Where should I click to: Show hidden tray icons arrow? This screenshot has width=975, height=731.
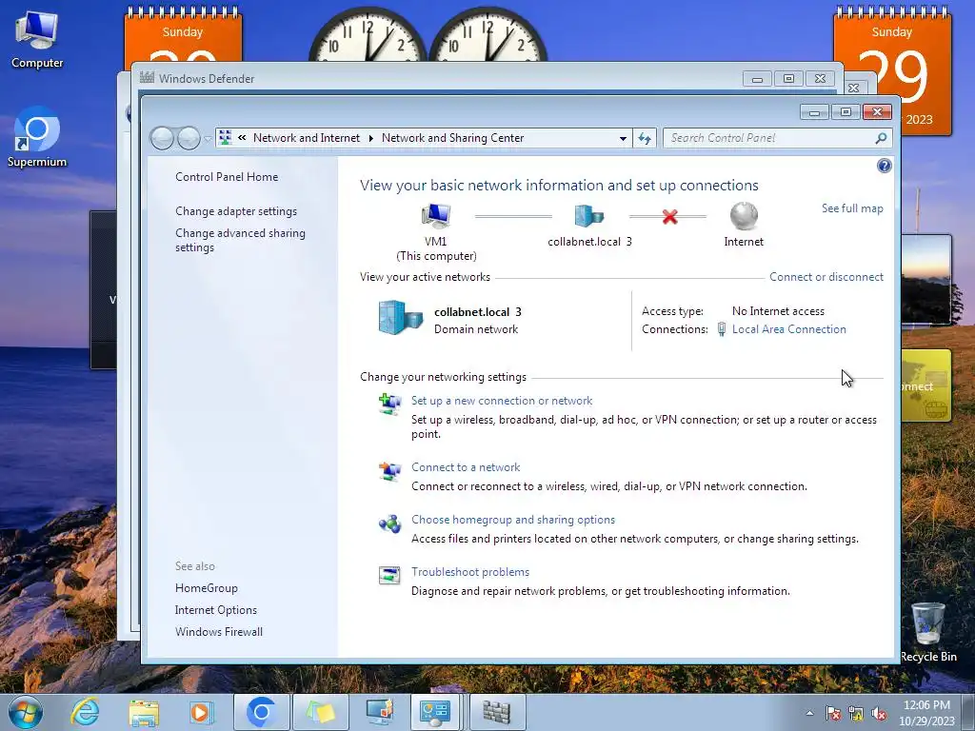point(809,713)
